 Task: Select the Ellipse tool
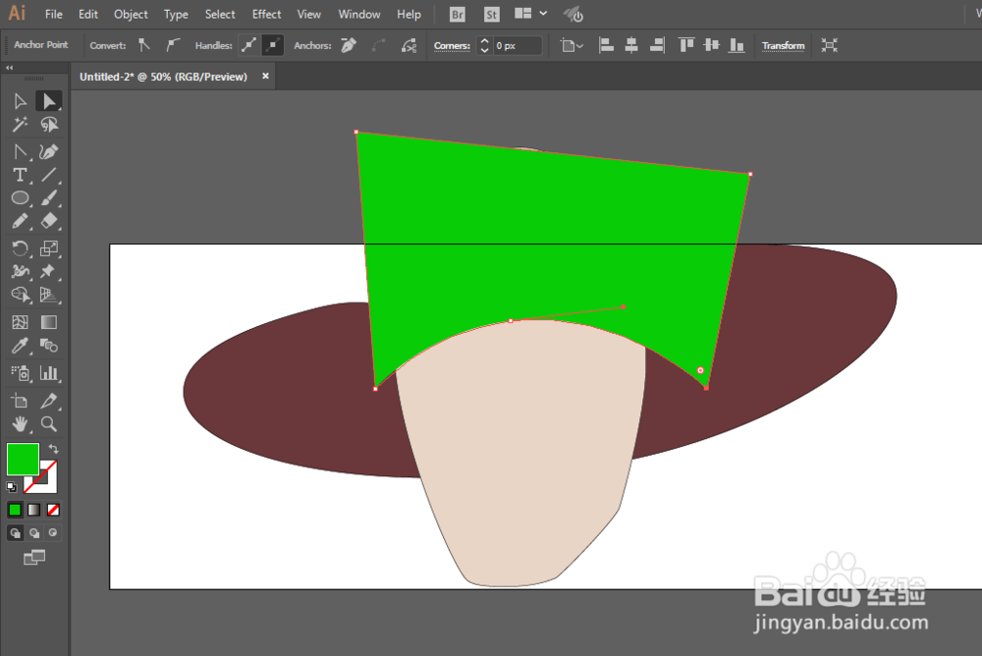pyautogui.click(x=20, y=198)
